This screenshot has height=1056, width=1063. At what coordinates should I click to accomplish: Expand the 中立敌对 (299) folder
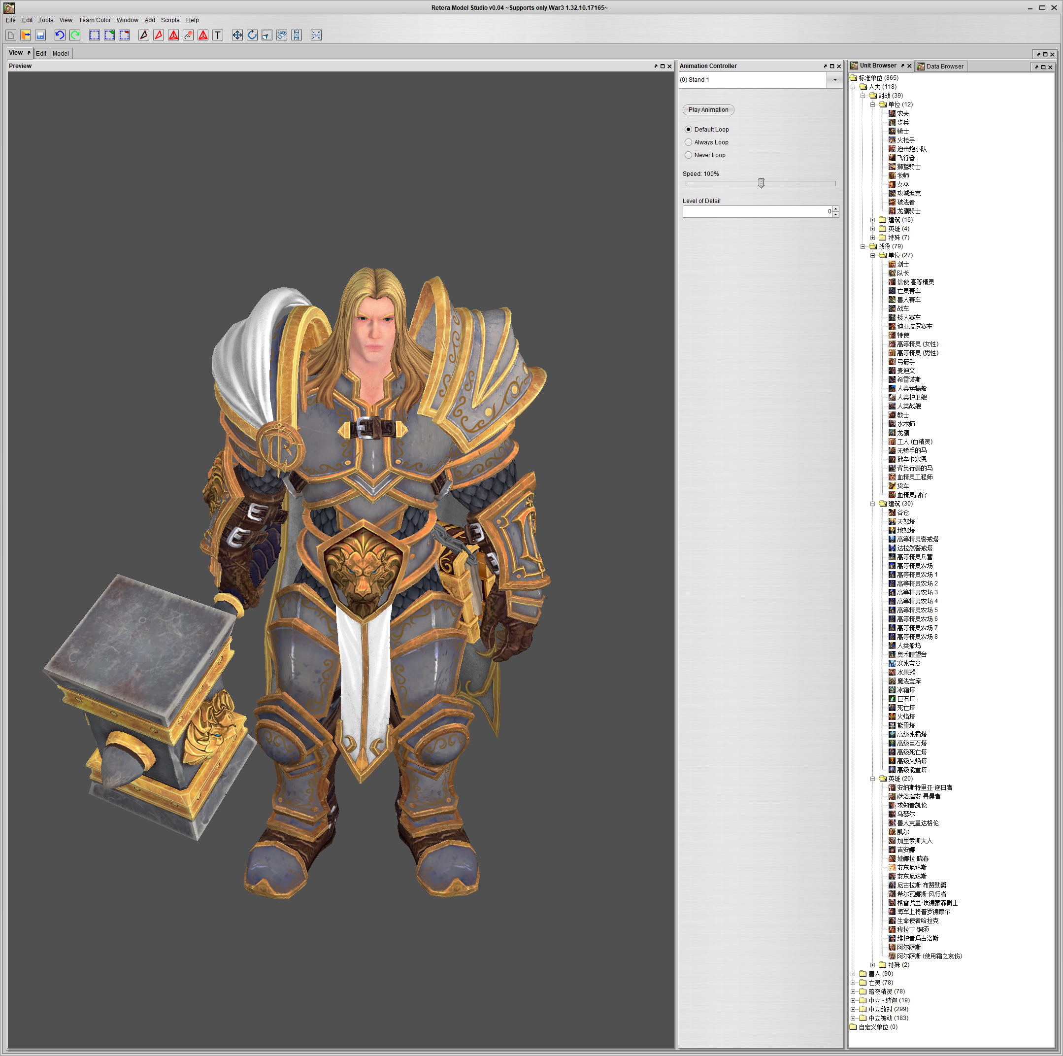[853, 1009]
